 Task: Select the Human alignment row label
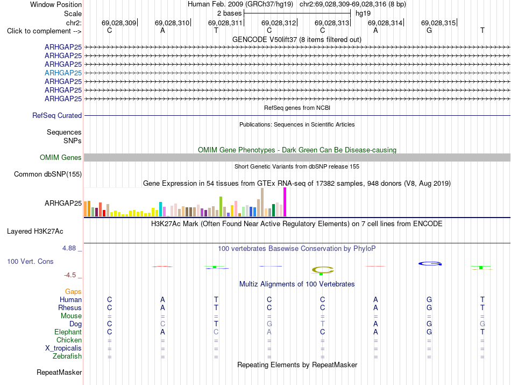(70, 299)
